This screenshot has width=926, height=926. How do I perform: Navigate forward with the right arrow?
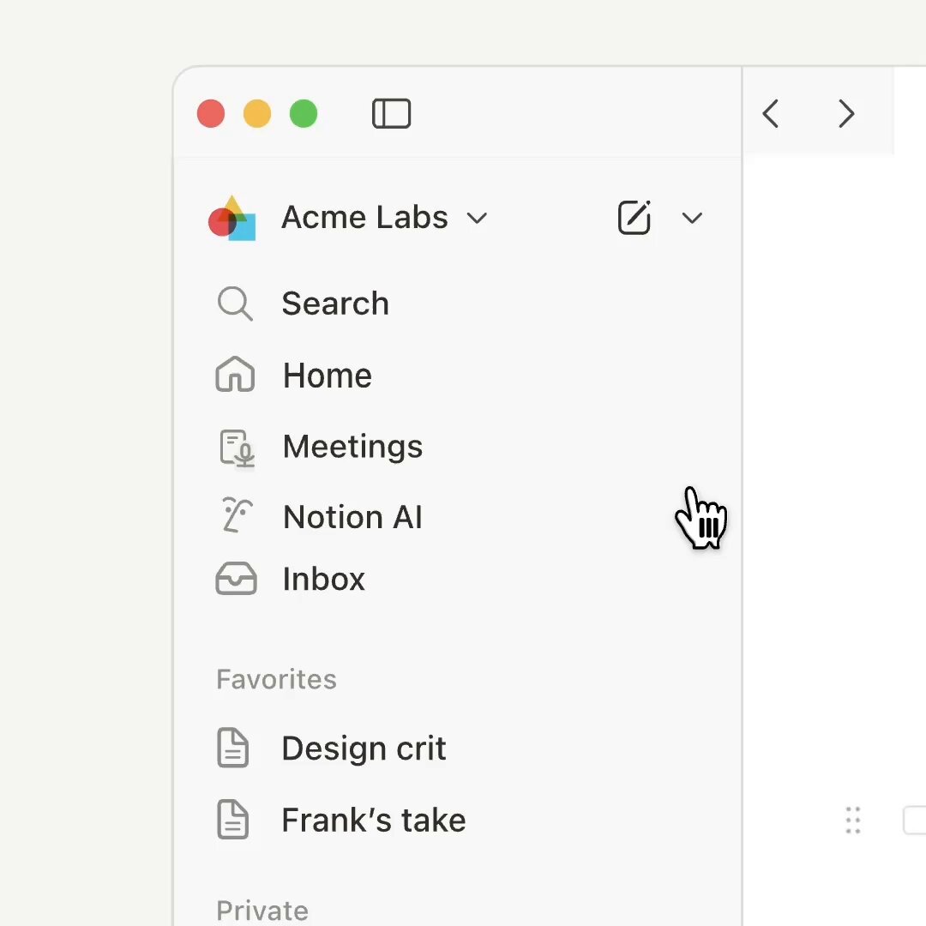point(845,112)
